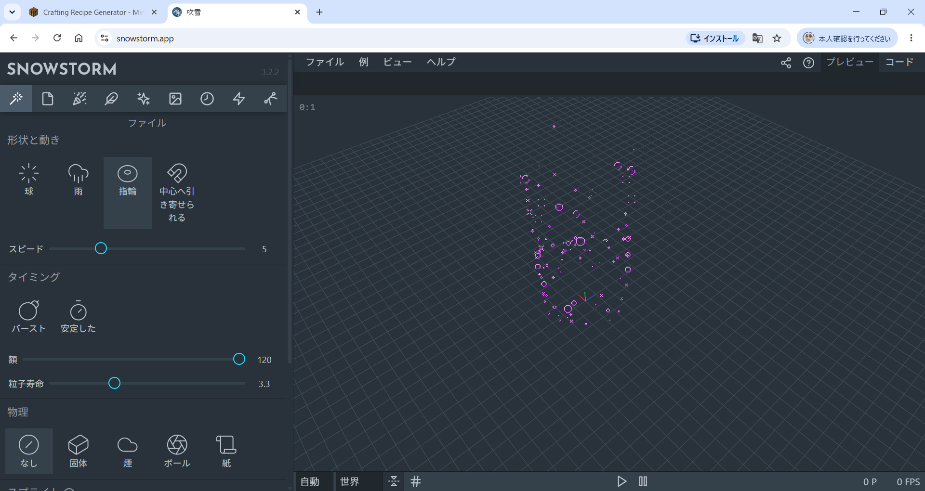This screenshot has width=925, height=491.
Task: Set physics to 固体 solid
Action: [x=78, y=451]
